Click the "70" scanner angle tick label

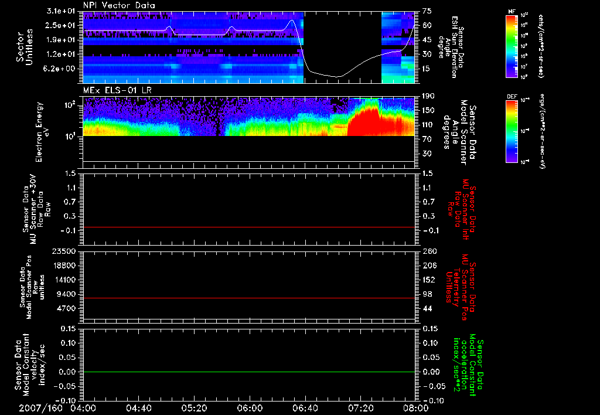[x=427, y=140]
